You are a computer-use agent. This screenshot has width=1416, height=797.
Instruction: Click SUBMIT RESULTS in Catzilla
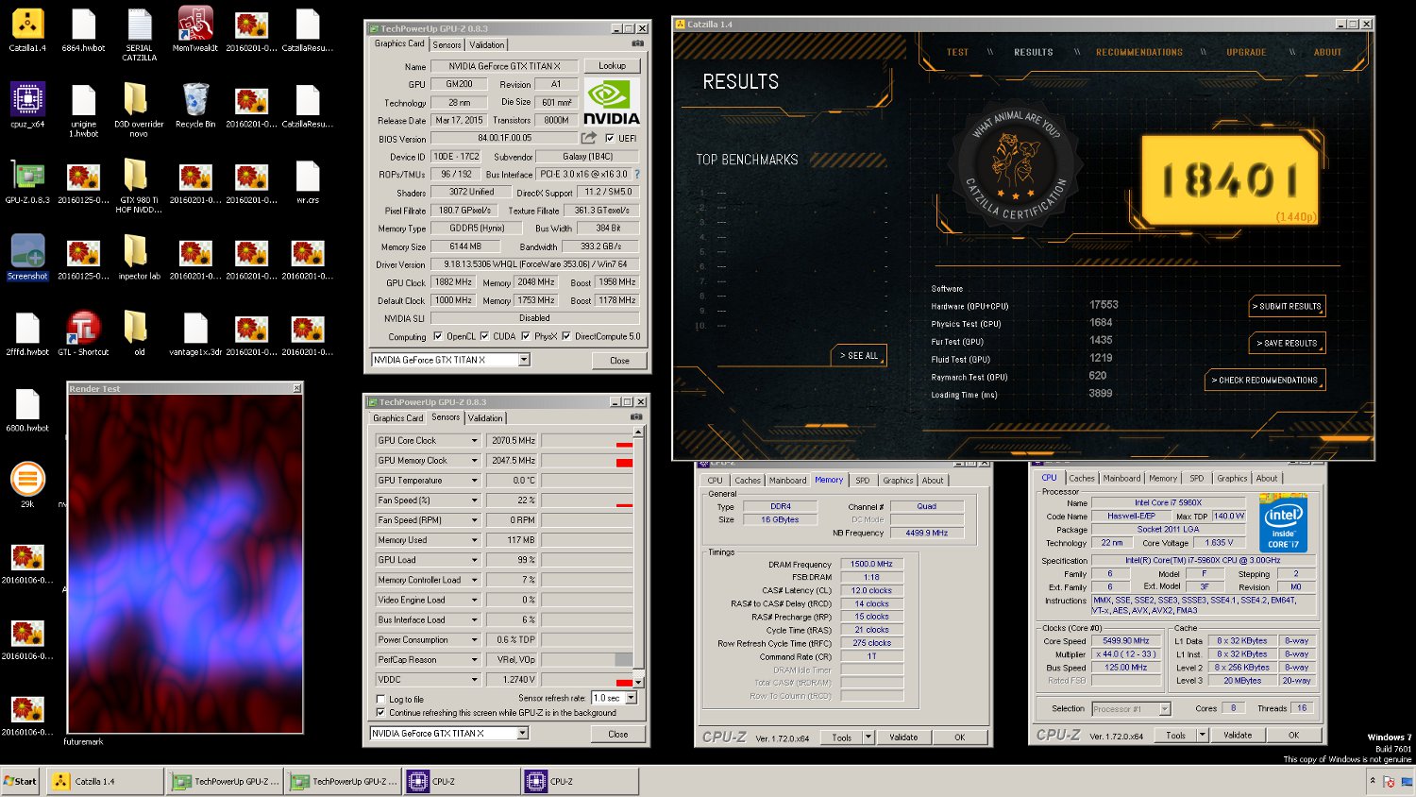pos(1288,306)
